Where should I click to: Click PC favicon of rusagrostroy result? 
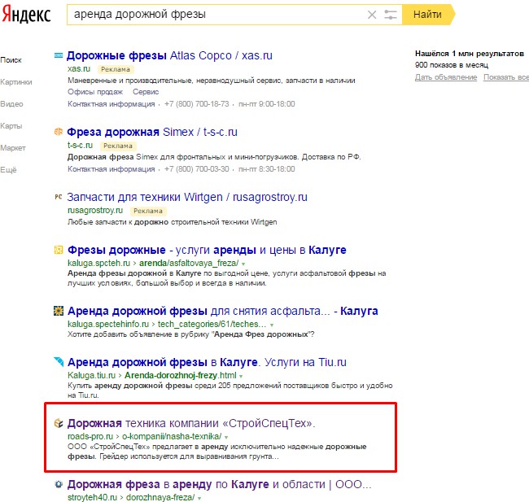pos(59,197)
